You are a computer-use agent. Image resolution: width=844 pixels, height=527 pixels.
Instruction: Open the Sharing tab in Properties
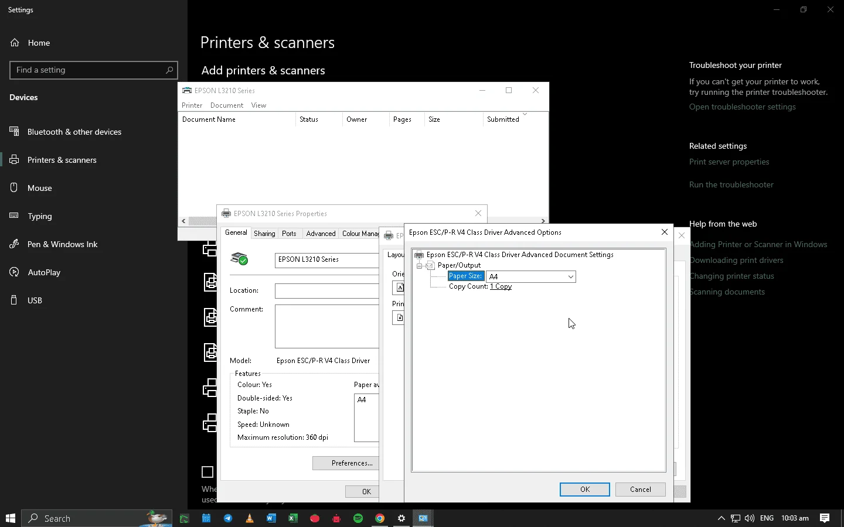264,234
